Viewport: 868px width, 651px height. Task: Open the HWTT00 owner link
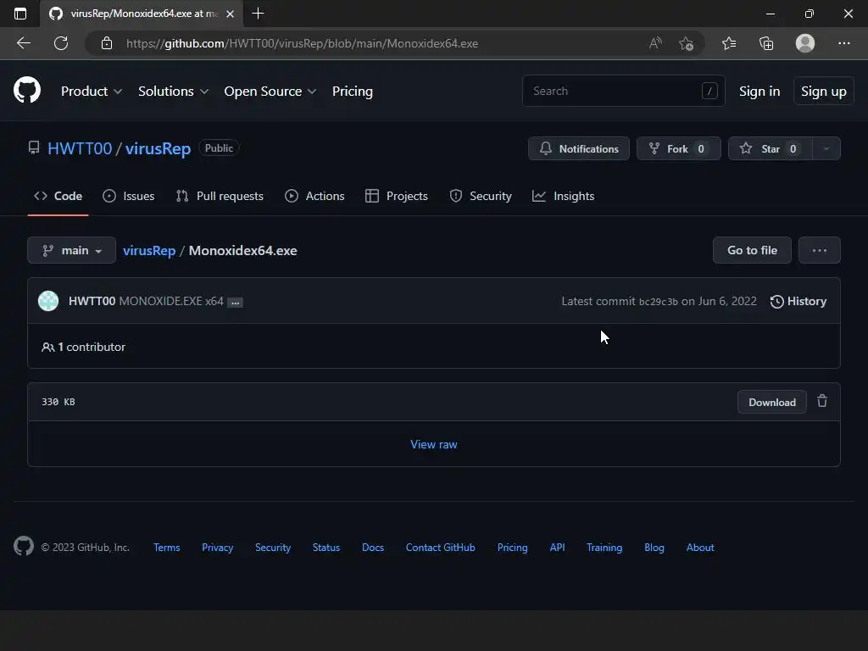coord(80,148)
